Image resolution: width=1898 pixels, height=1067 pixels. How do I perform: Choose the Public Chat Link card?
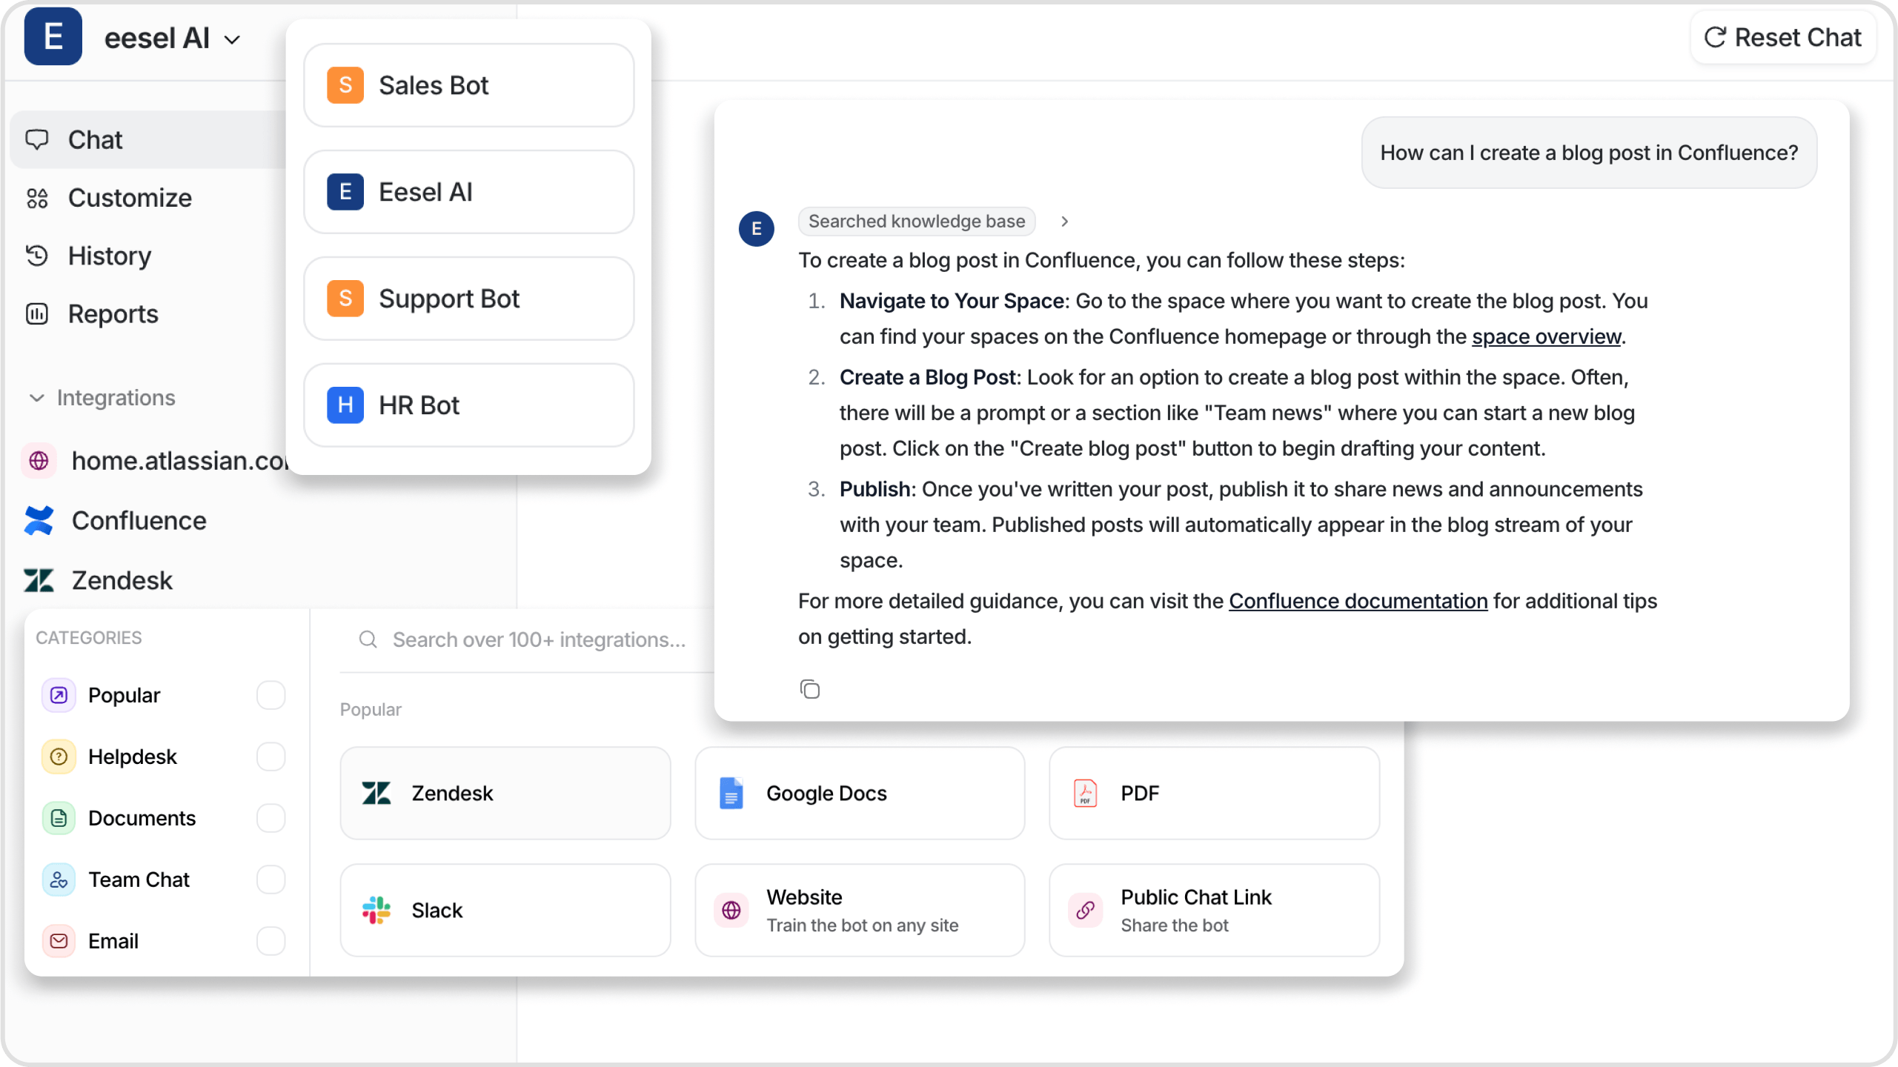pos(1214,910)
